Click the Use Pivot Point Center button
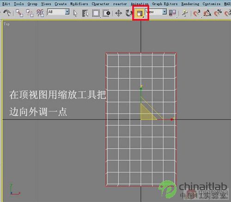This screenshot has width=231, height=202. (172, 13)
